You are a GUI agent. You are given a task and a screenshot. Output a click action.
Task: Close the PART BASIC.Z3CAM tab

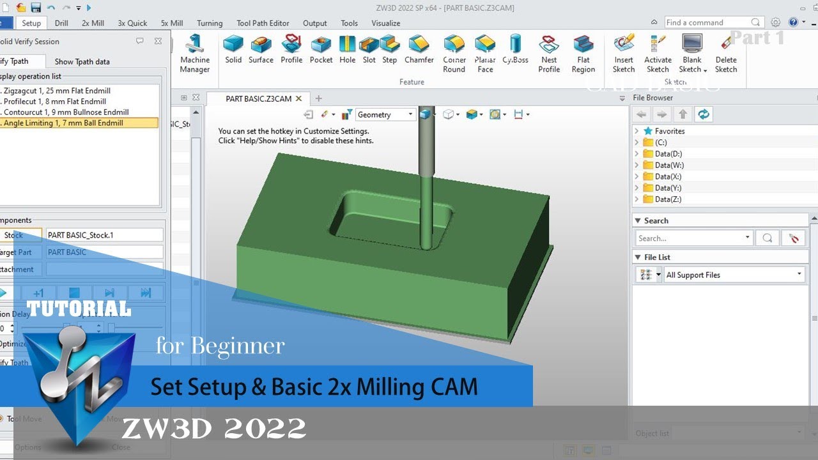tap(299, 98)
